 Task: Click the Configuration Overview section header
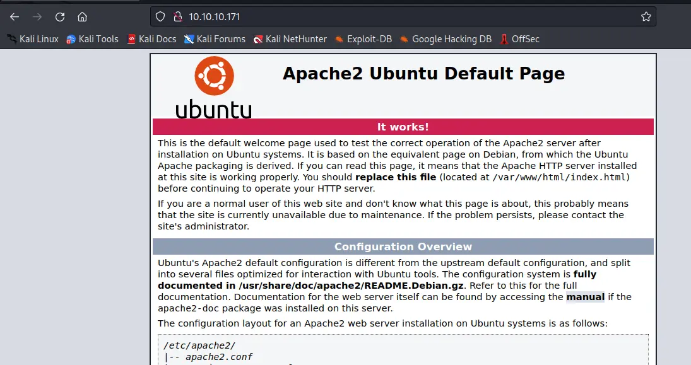tap(403, 246)
